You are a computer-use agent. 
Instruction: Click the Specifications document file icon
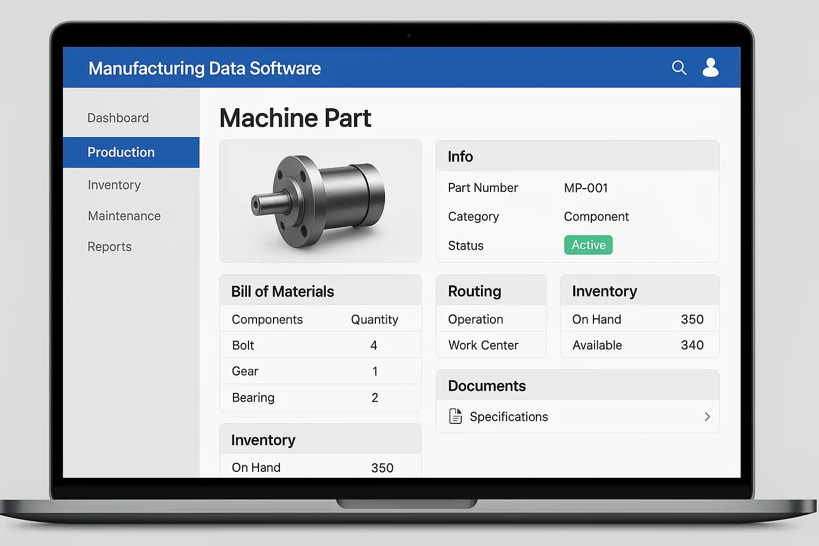tap(455, 416)
